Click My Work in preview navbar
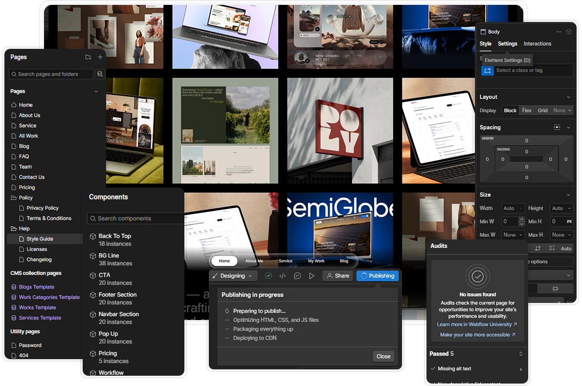The image size is (582, 386). pyautogui.click(x=316, y=261)
